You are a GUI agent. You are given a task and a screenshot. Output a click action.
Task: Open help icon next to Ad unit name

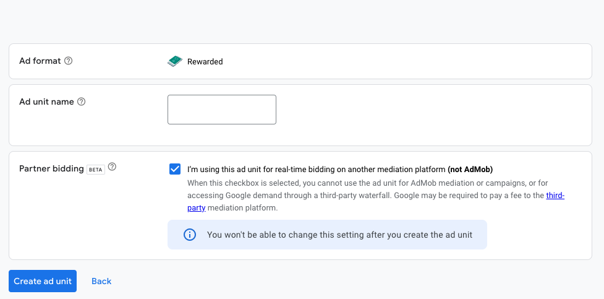coord(81,102)
